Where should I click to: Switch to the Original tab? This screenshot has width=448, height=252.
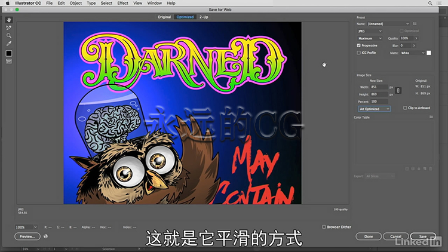pos(164,17)
